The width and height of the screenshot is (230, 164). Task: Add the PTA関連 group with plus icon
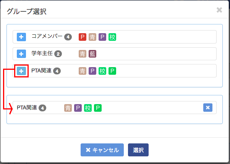click(21, 71)
